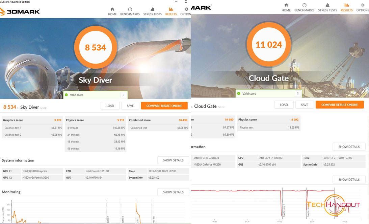The image size is (369, 224).
Task: Compare the Cloud Gate result online
Action: pyautogui.click(x=340, y=105)
